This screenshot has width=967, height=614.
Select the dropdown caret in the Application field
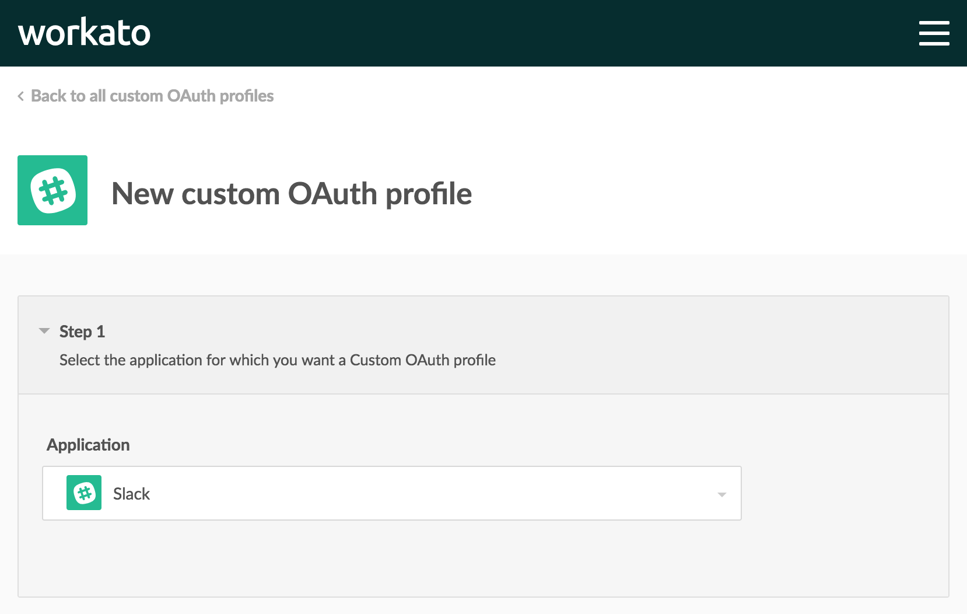click(722, 494)
